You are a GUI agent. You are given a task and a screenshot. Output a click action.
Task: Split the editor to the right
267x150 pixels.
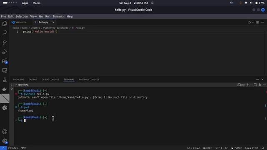pos(257,22)
